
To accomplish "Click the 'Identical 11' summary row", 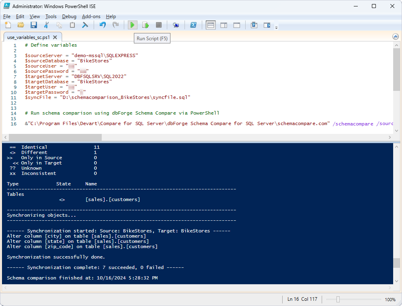I will (x=54, y=147).
